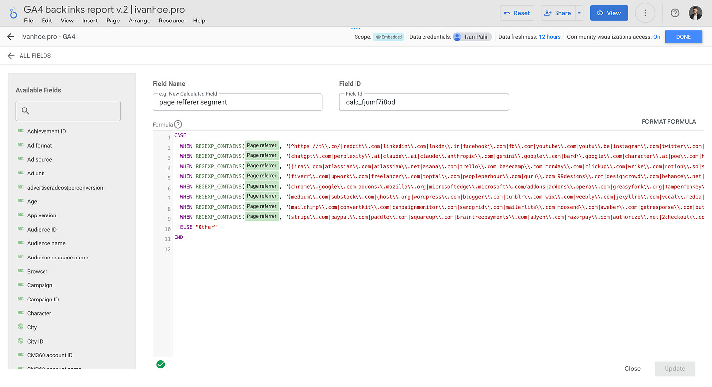Screen dimensions: 712x387
Task: Click the ABC type icon beside Achievement ID
Action: 21,131
